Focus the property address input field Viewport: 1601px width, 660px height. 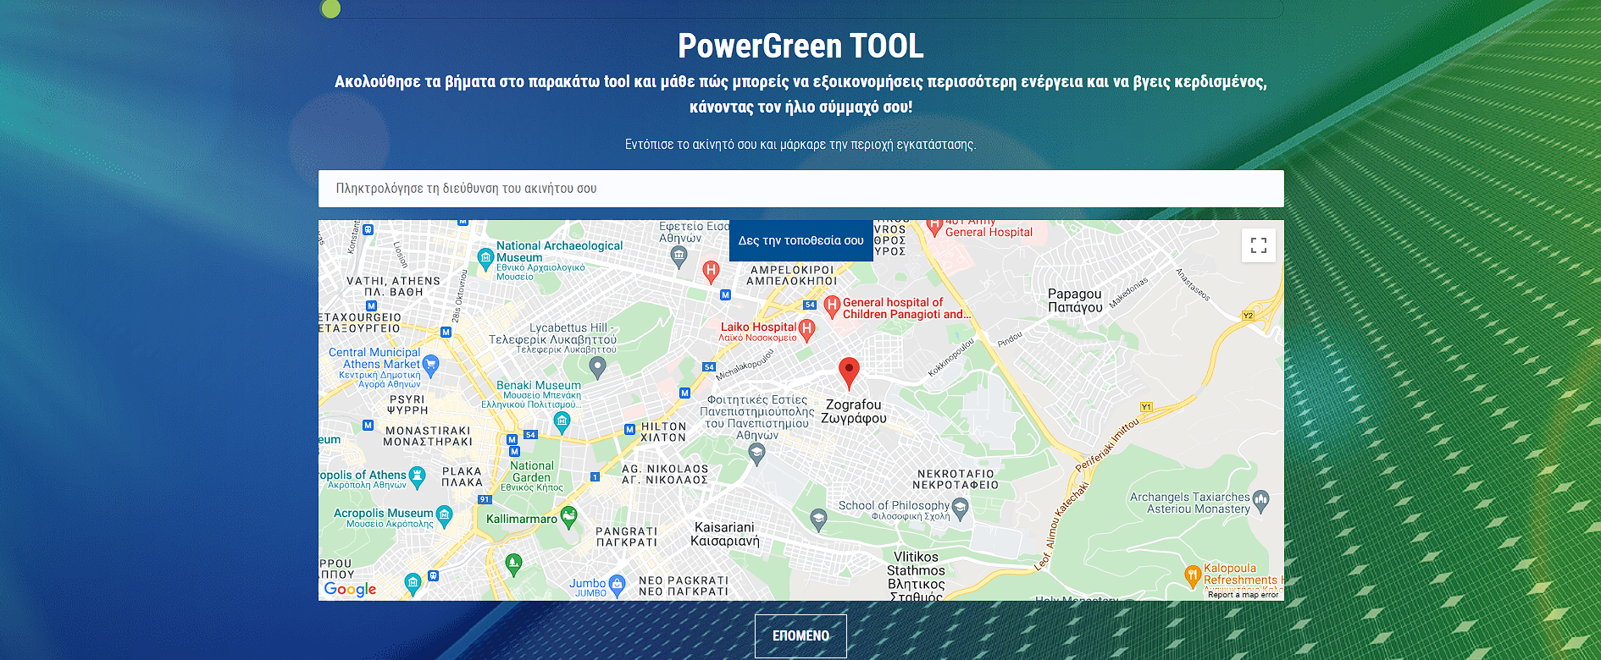coord(800,189)
